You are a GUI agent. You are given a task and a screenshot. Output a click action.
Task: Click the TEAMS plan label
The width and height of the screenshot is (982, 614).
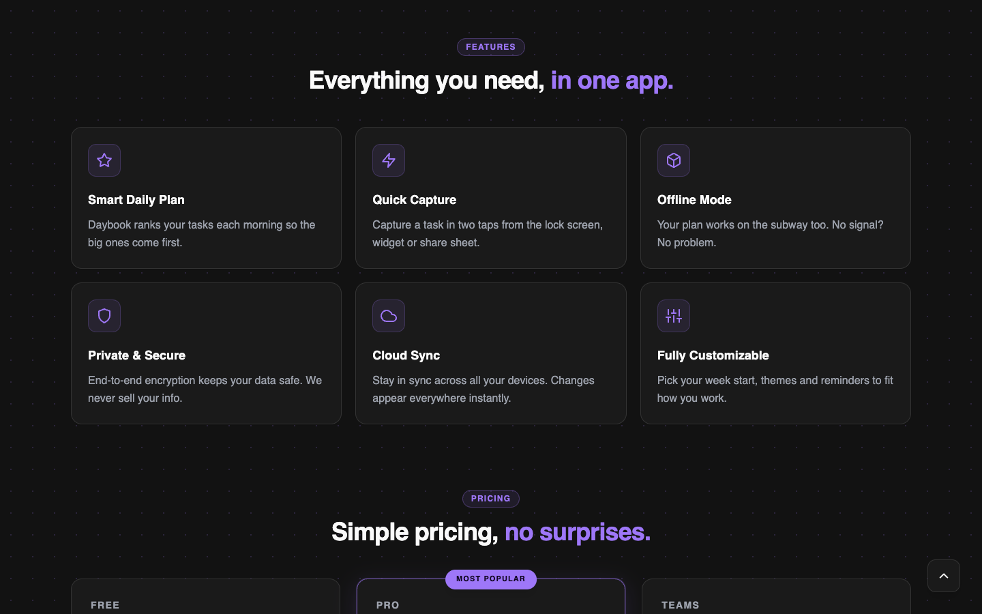[681, 605]
